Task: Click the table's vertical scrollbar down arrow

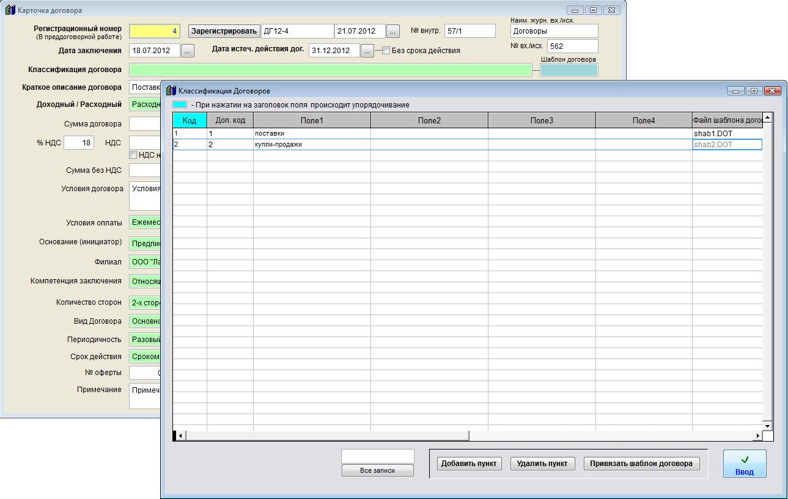Action: [768, 425]
